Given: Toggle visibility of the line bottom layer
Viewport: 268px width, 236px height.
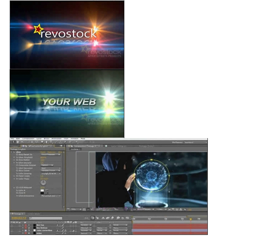Looking at the screenshot, I should click(12, 228).
